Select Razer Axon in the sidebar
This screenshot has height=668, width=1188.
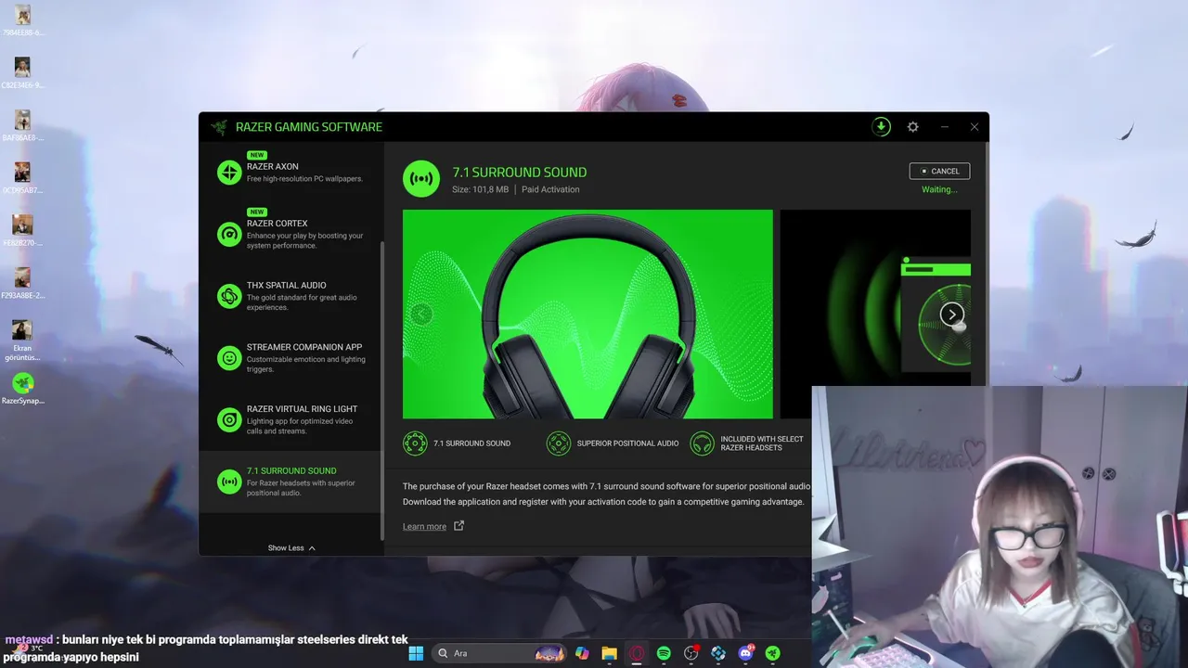(291, 172)
